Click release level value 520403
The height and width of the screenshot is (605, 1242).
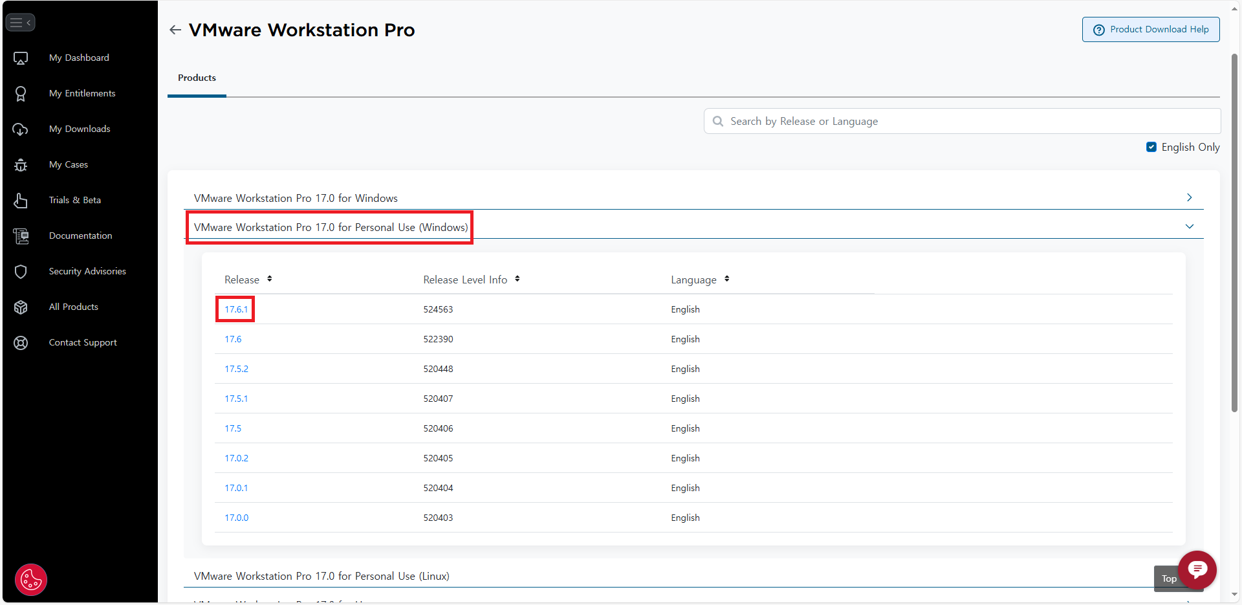pyautogui.click(x=438, y=518)
